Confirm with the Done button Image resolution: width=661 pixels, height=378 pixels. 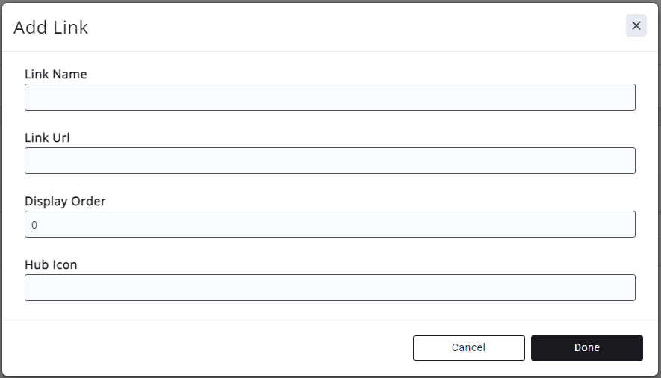click(x=586, y=347)
